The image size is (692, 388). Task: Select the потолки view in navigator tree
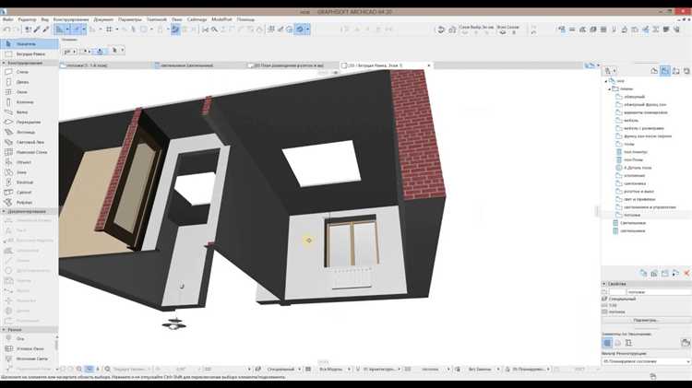tap(631, 215)
